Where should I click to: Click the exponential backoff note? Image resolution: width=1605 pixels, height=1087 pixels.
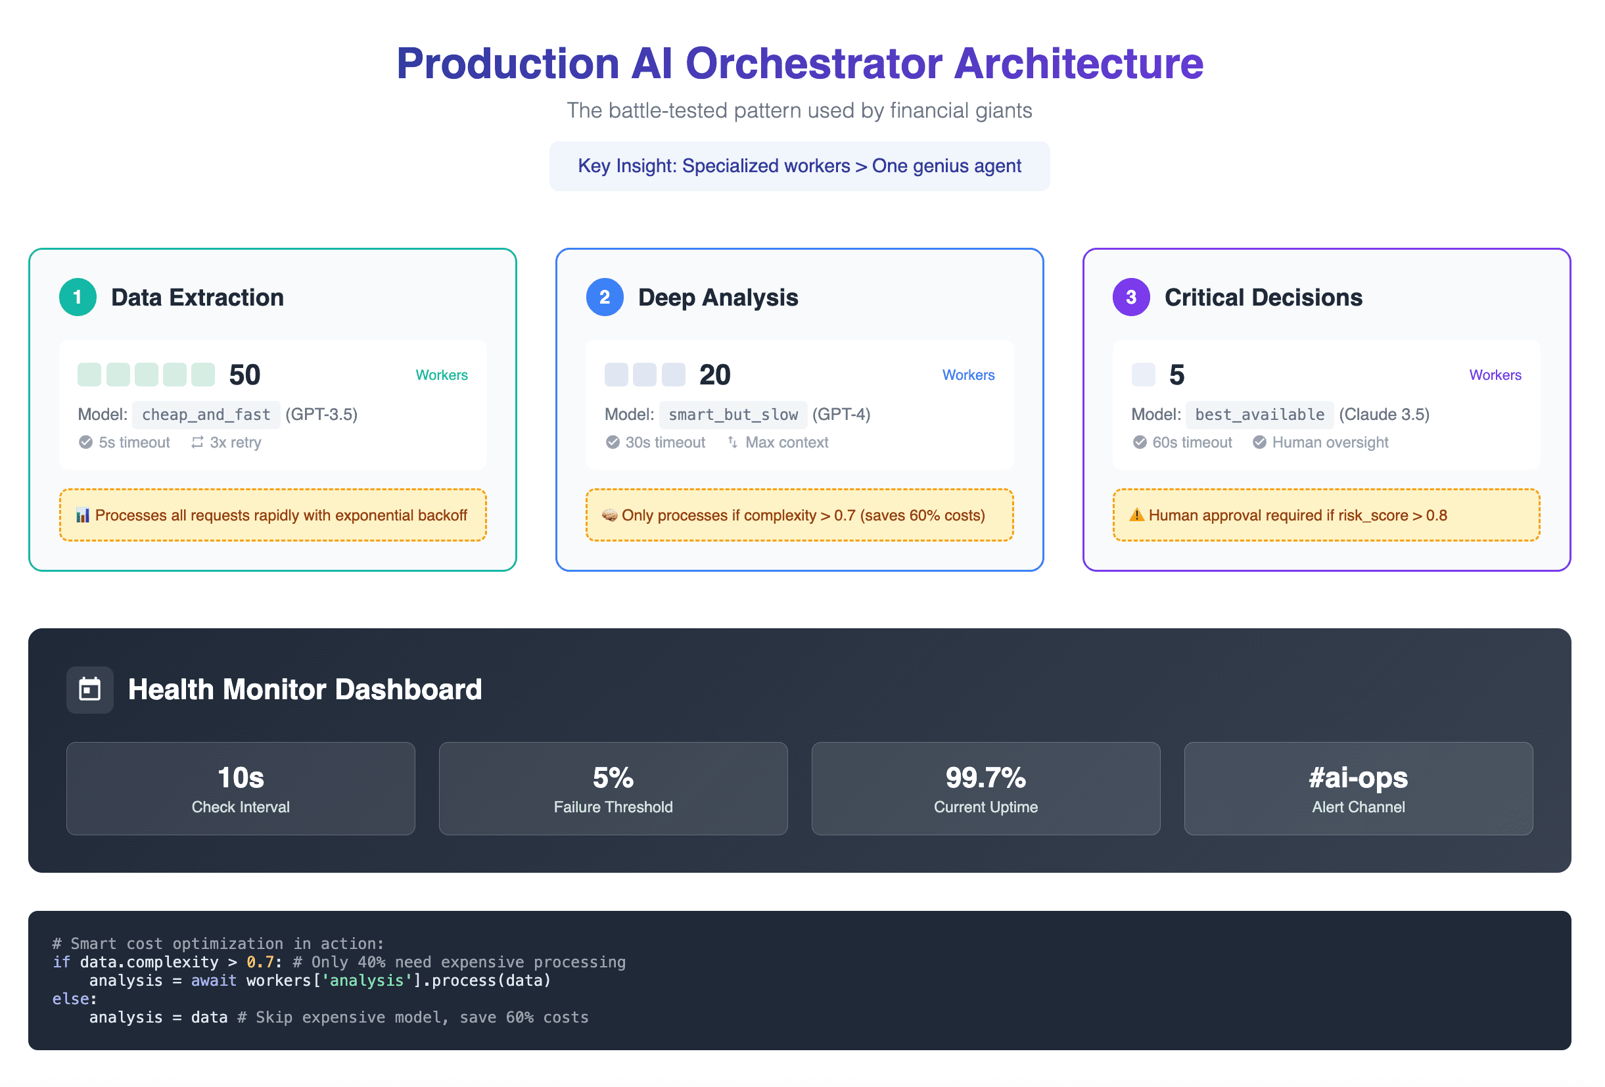point(273,516)
